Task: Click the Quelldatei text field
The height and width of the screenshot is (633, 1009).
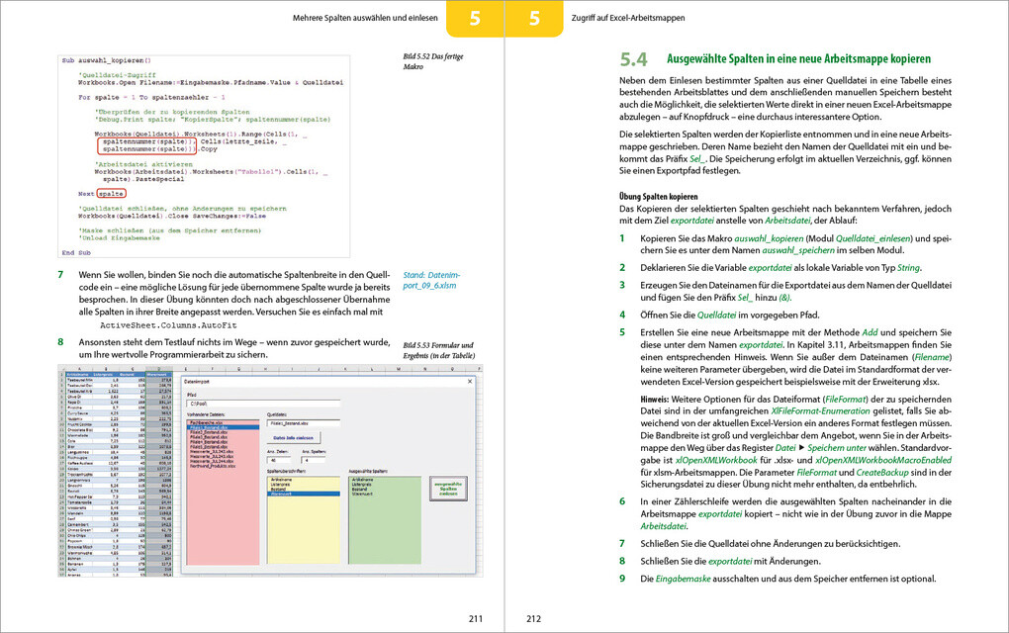Action: tap(303, 423)
